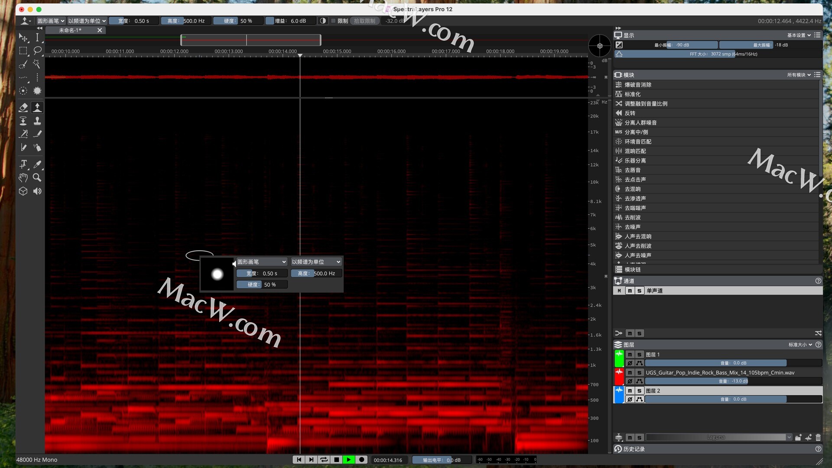Image resolution: width=832 pixels, height=468 pixels.
Task: Click the delete layer trash icon
Action: pos(818,437)
